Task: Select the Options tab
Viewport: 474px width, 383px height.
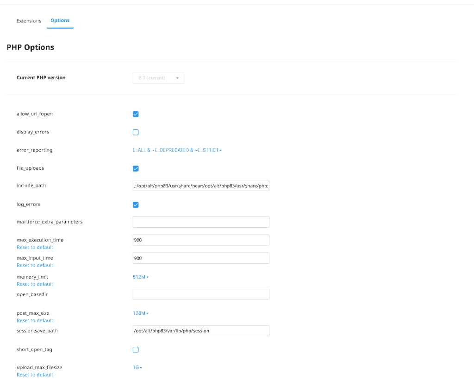Action: tap(60, 20)
